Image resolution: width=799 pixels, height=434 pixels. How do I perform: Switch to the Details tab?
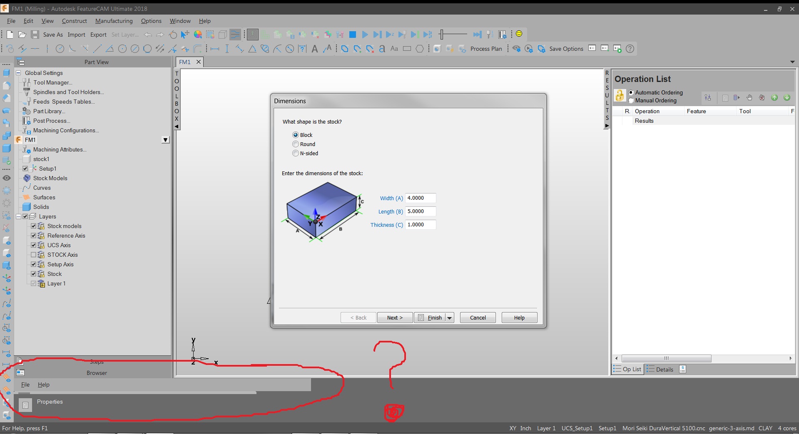tap(660, 369)
